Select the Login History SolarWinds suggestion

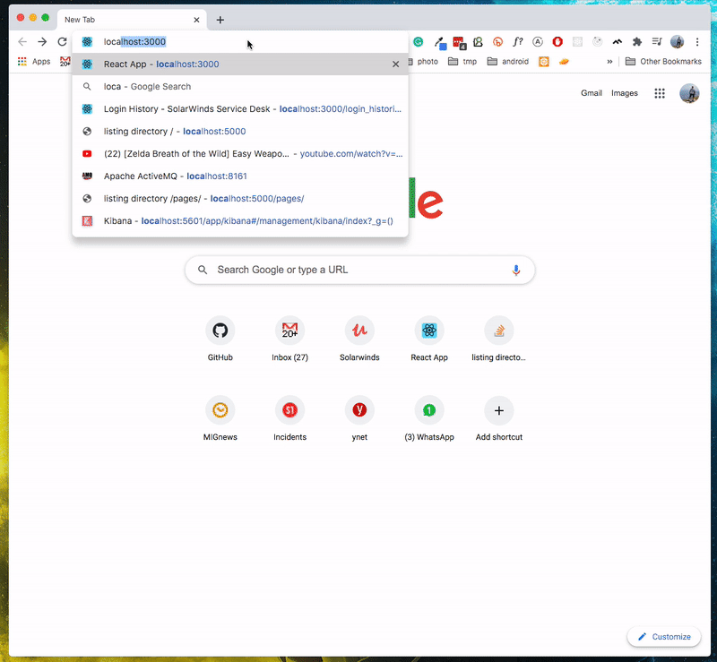(240, 108)
